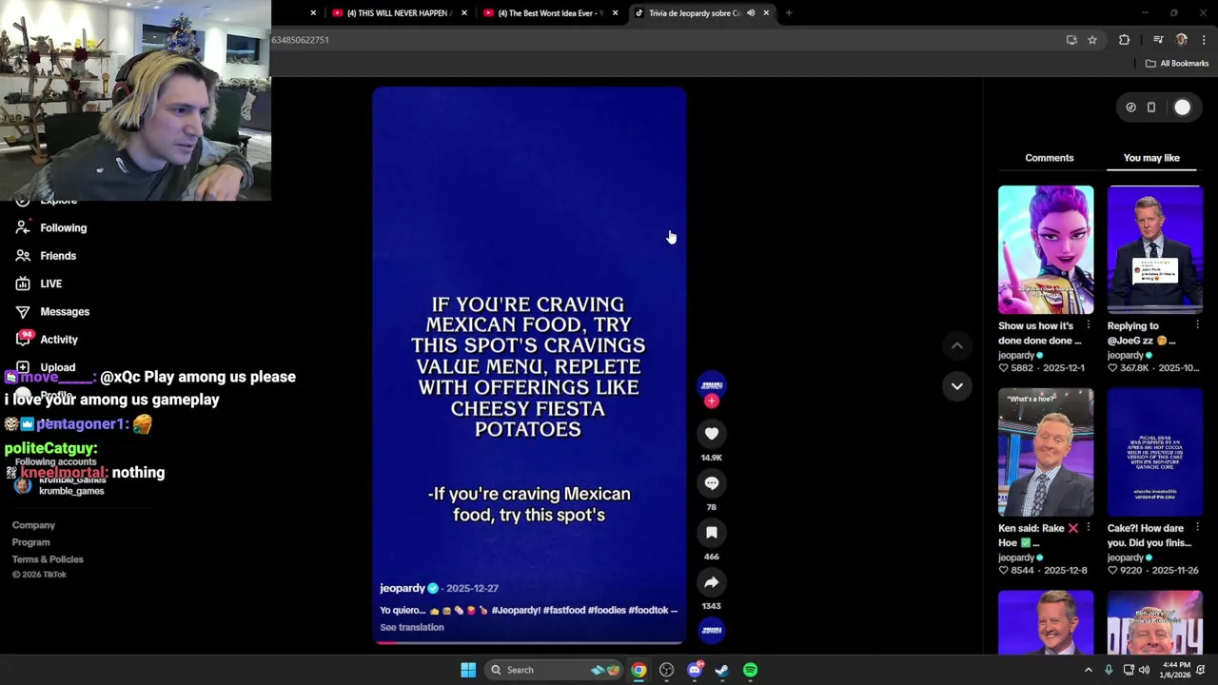This screenshot has height=685, width=1218.
Task: Click the jeopardy username under the video
Action: pyautogui.click(x=402, y=588)
